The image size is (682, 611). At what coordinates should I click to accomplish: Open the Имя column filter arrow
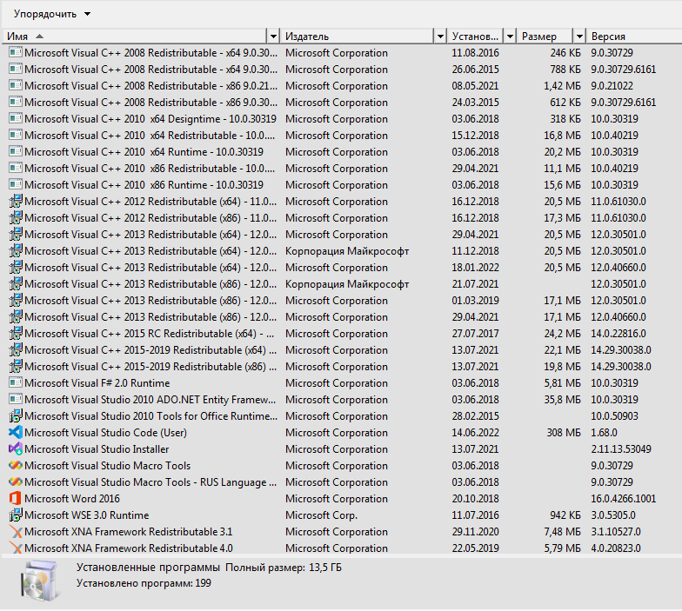(273, 37)
